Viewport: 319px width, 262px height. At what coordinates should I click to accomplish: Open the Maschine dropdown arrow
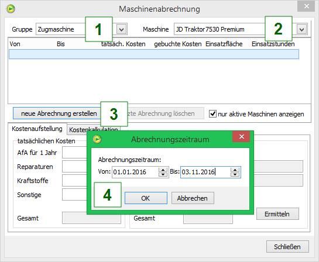tap(302, 29)
